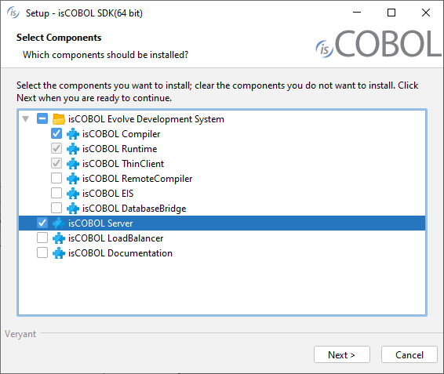Image resolution: width=444 pixels, height=374 pixels.
Task: Click the isCOBOL Runtime puzzle-piece icon
Action: 73,149
